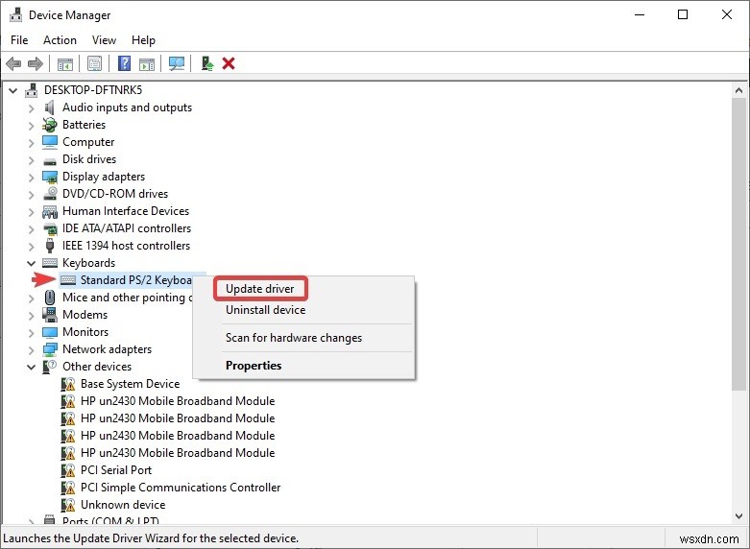The image size is (750, 549).
Task: Click the Unknown device warning icon
Action: 68,505
